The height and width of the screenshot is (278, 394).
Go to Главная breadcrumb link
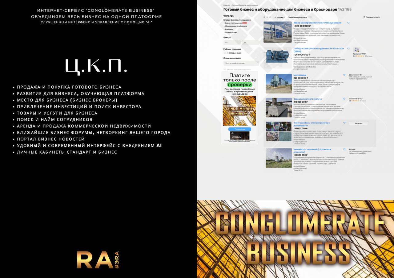click(227, 5)
